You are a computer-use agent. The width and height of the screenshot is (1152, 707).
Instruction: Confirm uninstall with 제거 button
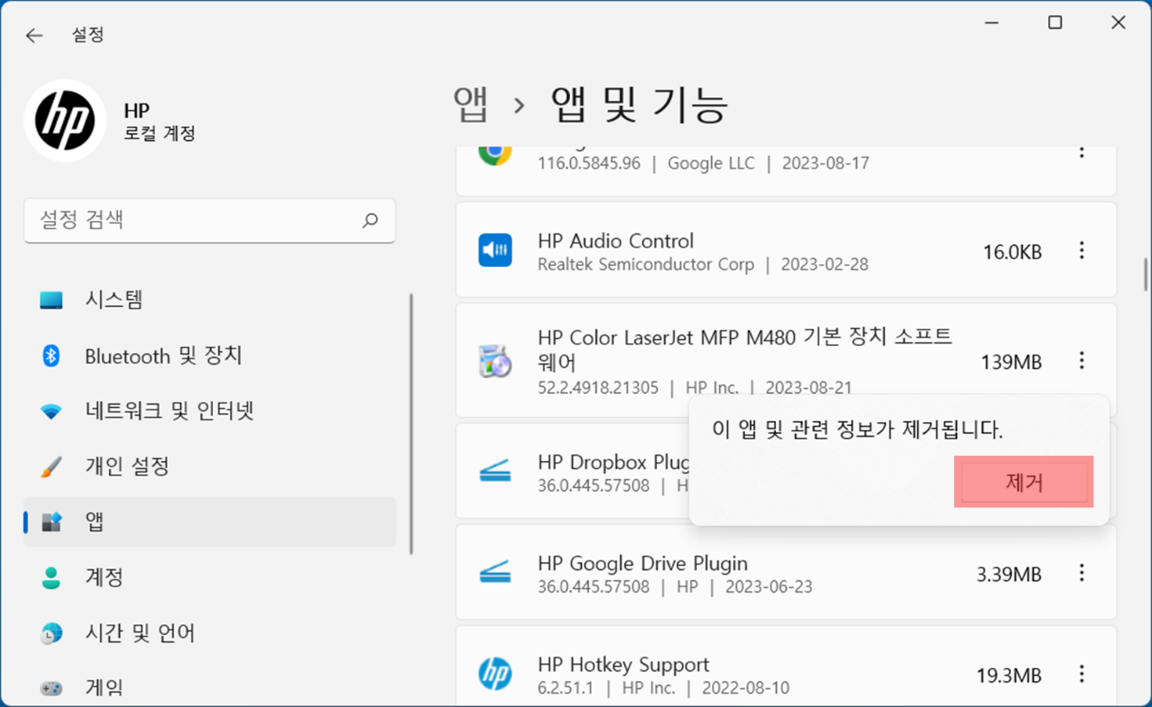click(x=1024, y=483)
